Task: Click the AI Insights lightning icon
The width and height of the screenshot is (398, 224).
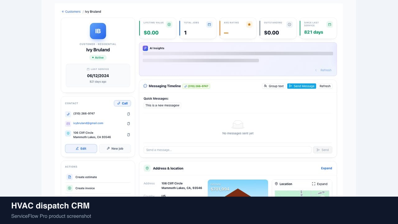Action: coord(145,48)
